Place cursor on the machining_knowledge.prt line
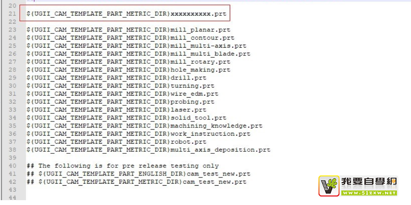 [x=145, y=126]
